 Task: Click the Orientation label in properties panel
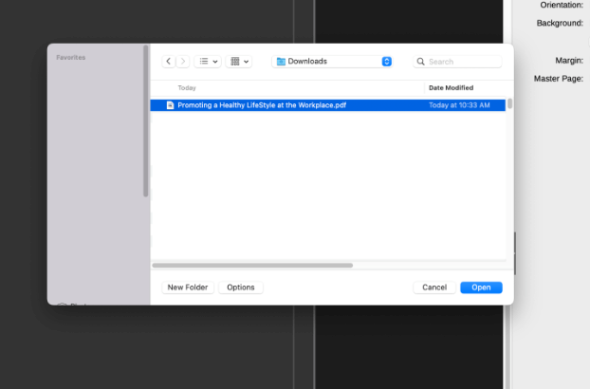click(x=562, y=5)
